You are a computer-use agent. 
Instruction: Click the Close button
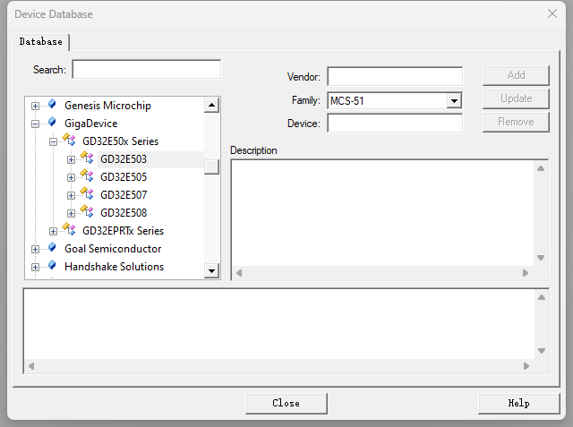[286, 403]
